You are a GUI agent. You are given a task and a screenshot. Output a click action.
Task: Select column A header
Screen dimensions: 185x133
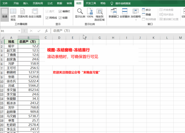(11, 38)
